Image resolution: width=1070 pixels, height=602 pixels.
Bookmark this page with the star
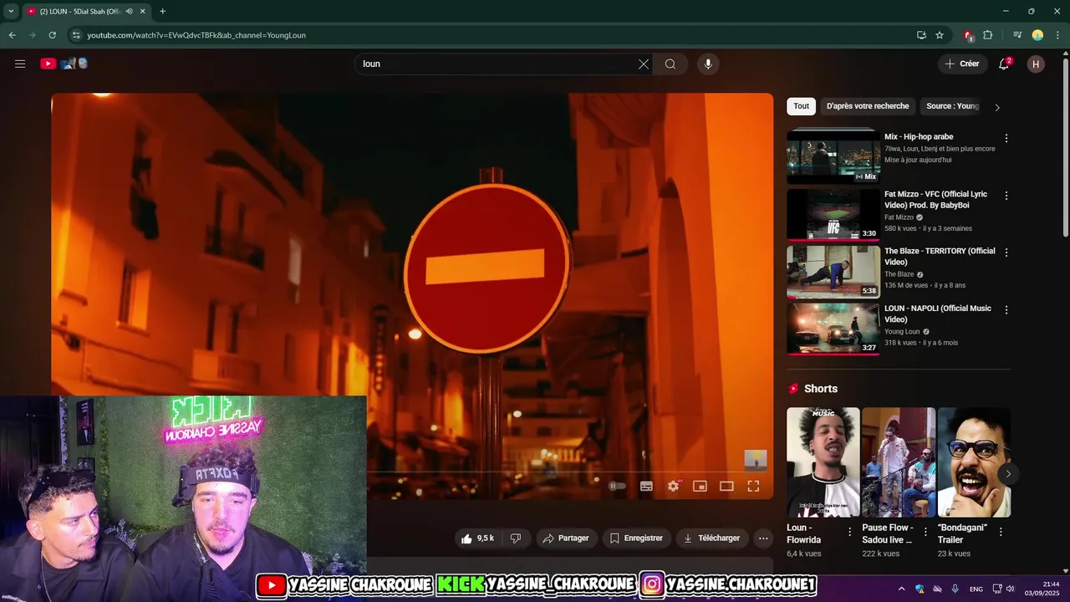coord(940,35)
